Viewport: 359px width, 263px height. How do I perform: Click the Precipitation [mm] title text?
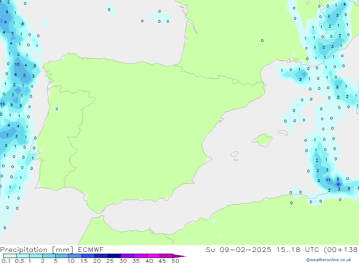click(x=37, y=250)
